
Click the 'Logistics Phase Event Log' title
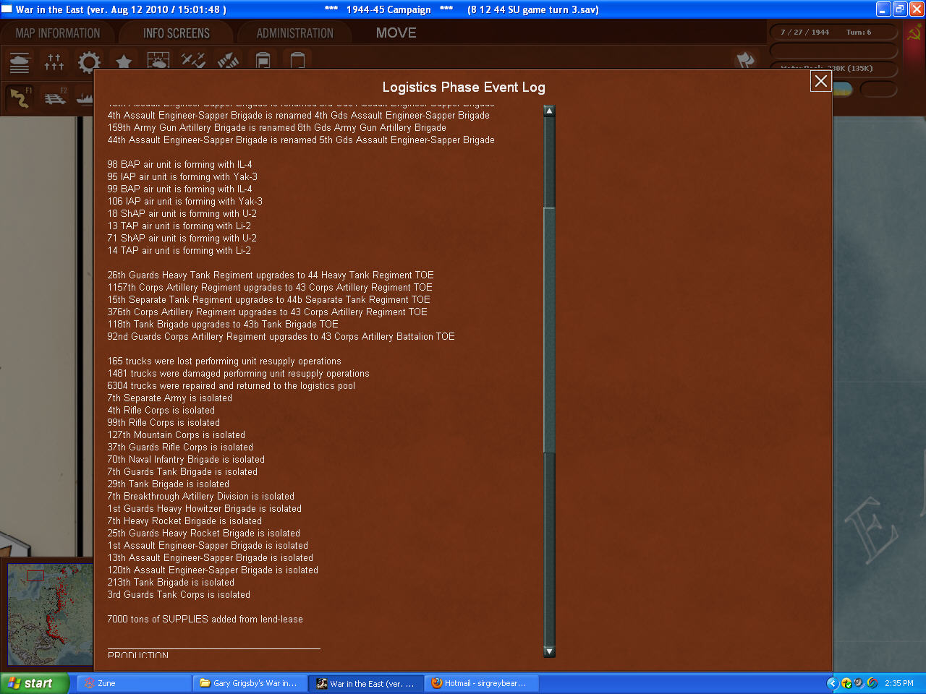[x=464, y=87]
